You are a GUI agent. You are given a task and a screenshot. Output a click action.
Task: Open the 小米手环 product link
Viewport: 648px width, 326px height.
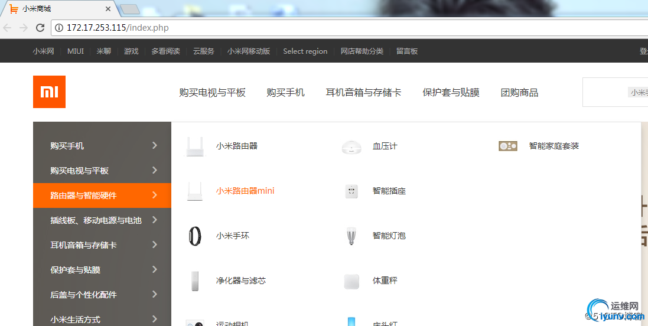233,236
